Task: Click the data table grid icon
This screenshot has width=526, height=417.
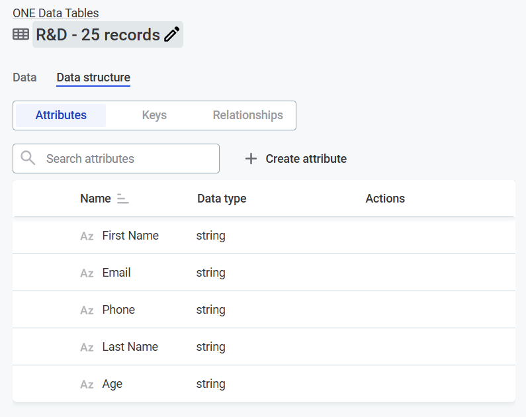Action: point(21,34)
